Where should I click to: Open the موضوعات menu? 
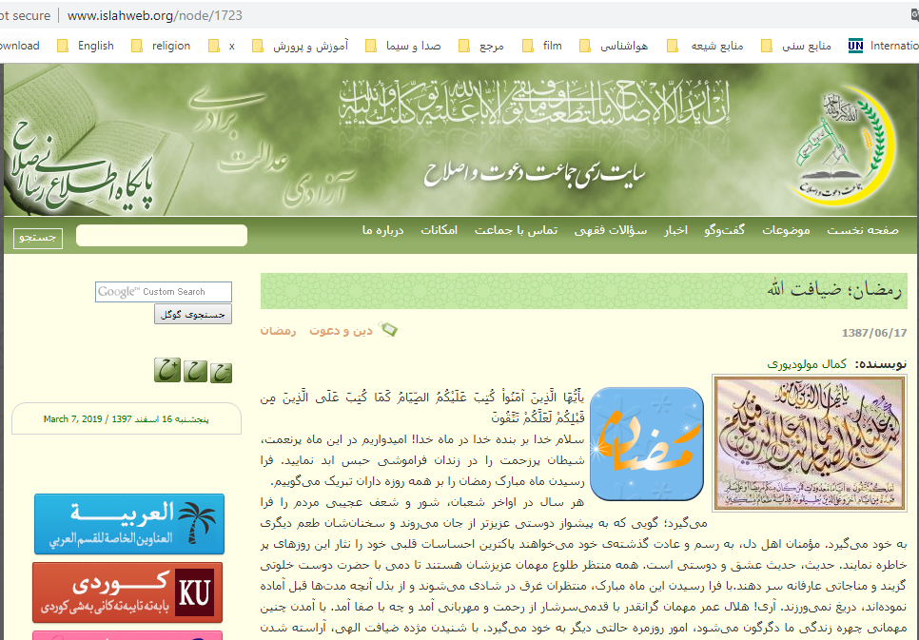(786, 230)
